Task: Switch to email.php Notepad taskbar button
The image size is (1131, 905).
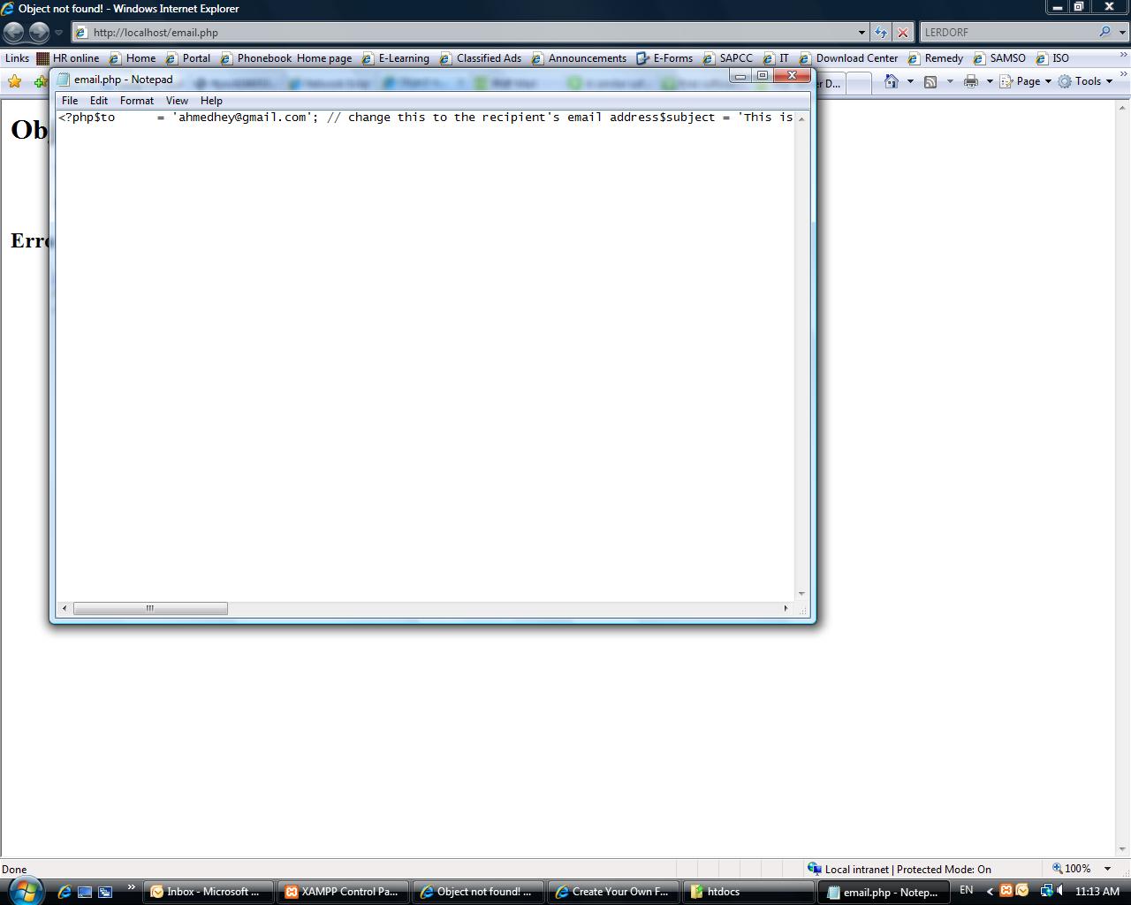Action: (884, 892)
